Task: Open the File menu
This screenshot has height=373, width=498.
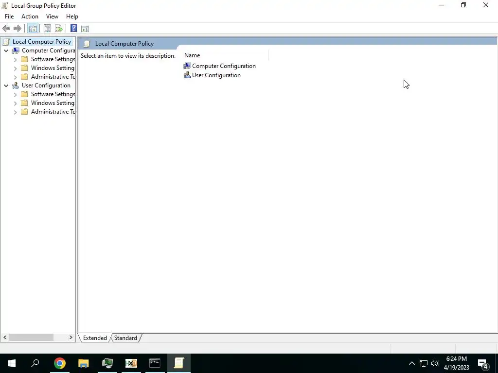Action: [x=9, y=17]
